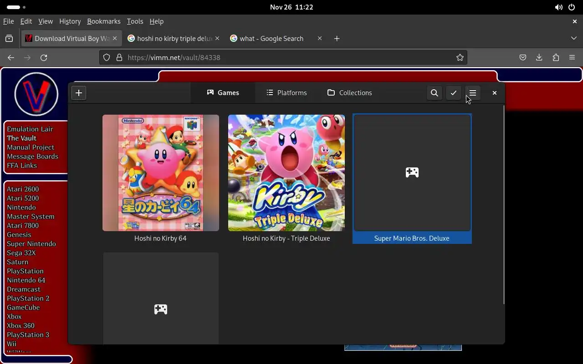Select Kirby Triple Deluxe cover art
The width and height of the screenshot is (583, 364).
click(x=286, y=173)
